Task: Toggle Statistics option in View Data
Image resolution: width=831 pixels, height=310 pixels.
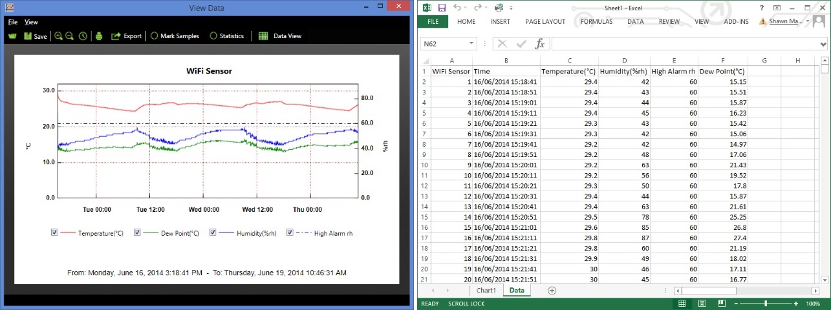Action: click(227, 36)
